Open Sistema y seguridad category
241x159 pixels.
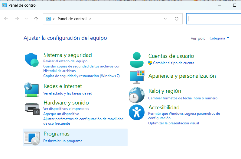click(68, 55)
